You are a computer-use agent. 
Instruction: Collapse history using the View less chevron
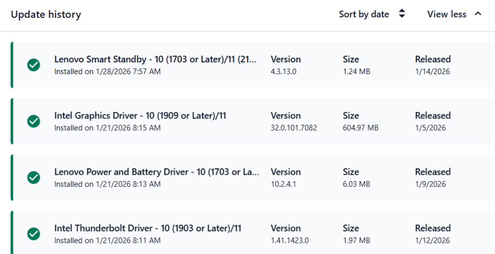point(478,14)
